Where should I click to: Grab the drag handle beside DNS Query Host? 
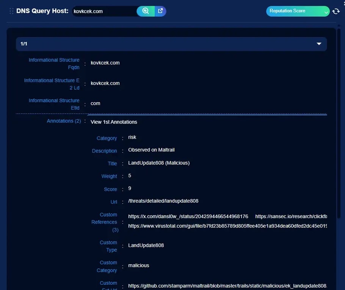(x=11, y=11)
